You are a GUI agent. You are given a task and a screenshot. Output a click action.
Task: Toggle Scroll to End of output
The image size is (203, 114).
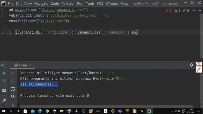tap(13, 96)
